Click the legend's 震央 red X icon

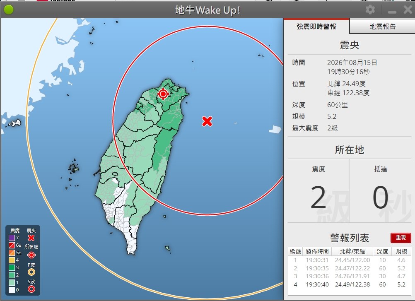[31, 238]
